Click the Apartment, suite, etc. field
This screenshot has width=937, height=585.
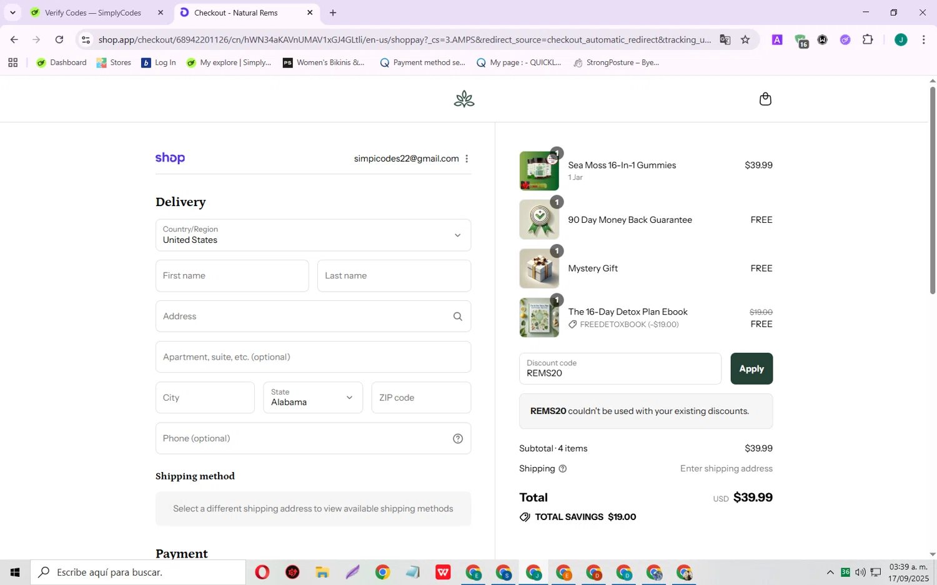click(313, 357)
